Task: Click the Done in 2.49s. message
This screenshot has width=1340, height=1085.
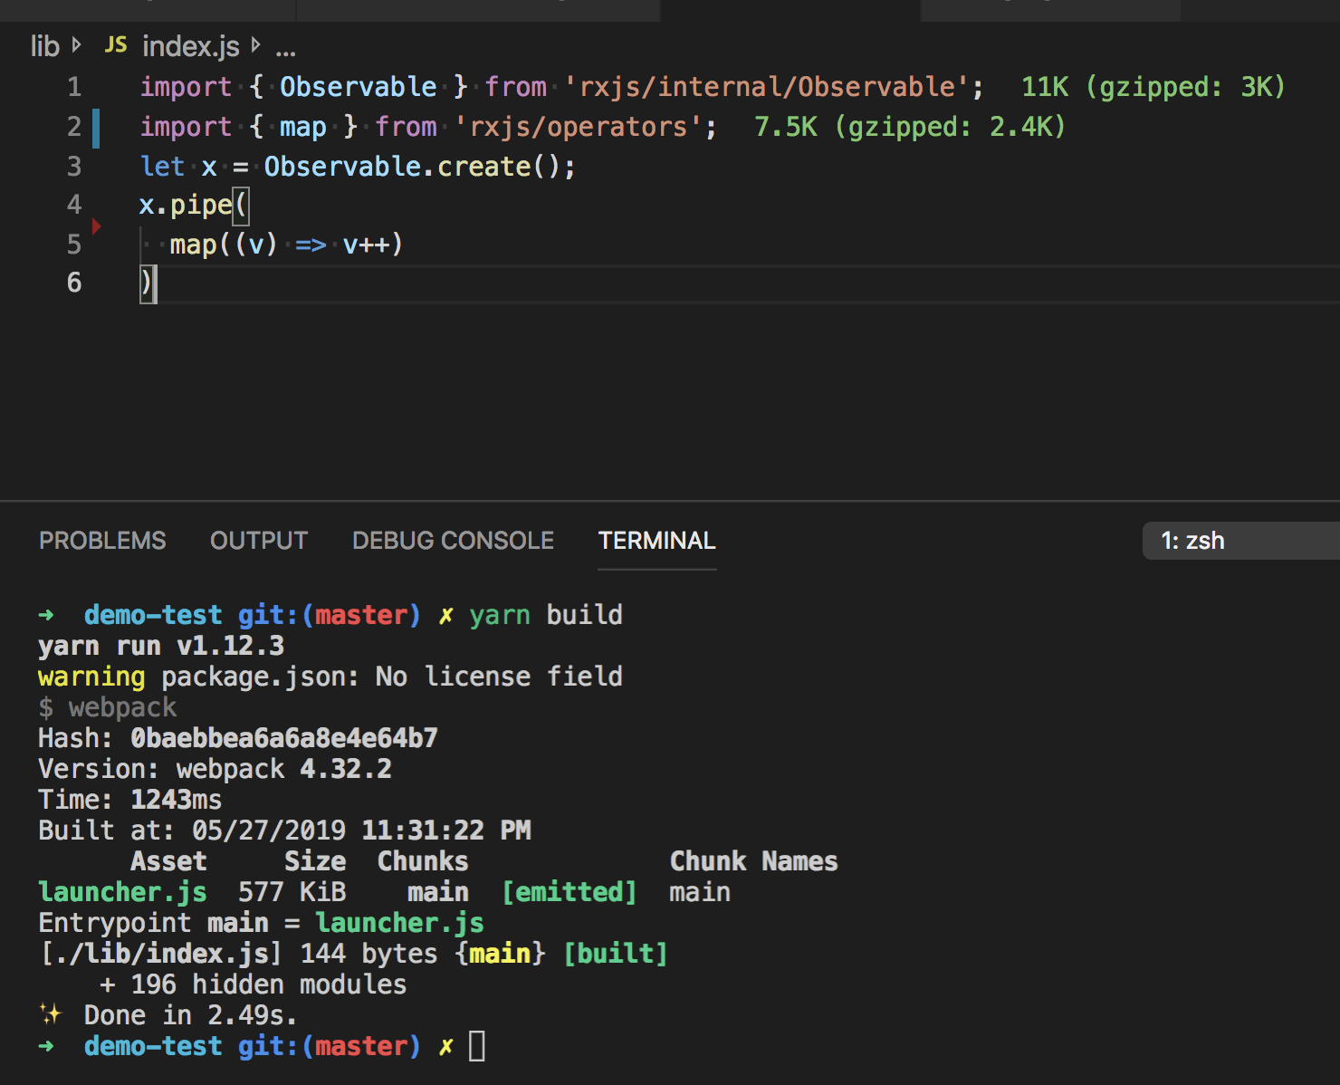Action: tap(191, 1015)
